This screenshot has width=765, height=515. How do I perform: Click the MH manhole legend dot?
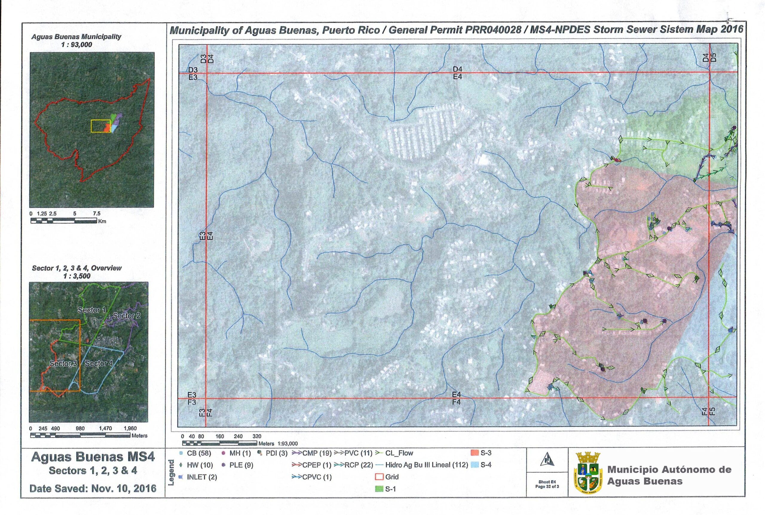224,453
